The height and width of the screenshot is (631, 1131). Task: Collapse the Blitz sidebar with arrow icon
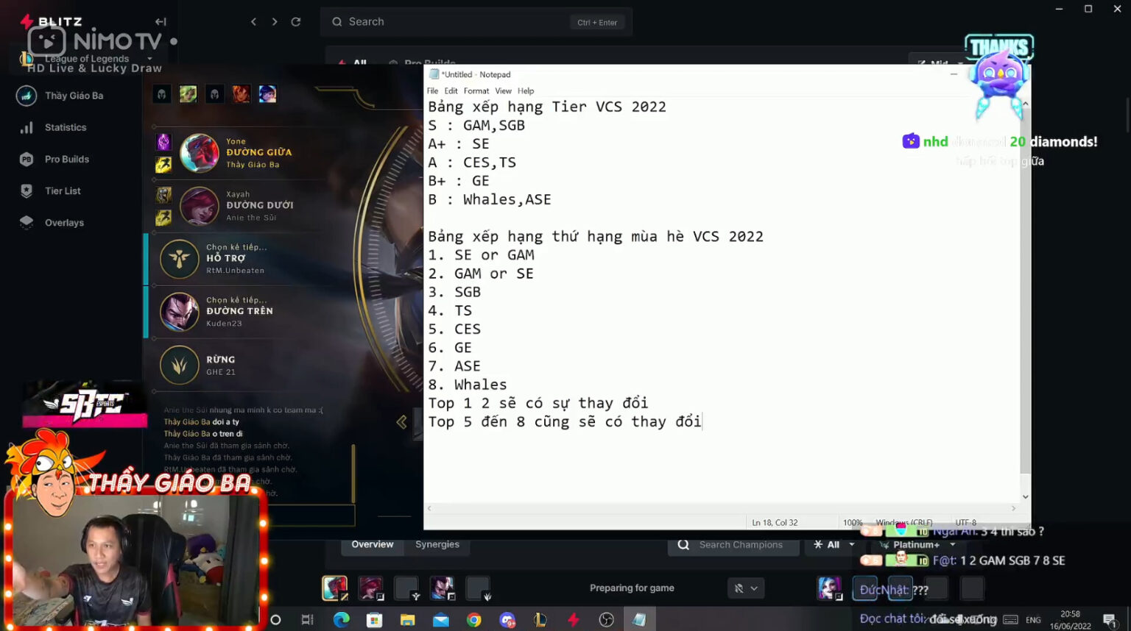tap(161, 22)
